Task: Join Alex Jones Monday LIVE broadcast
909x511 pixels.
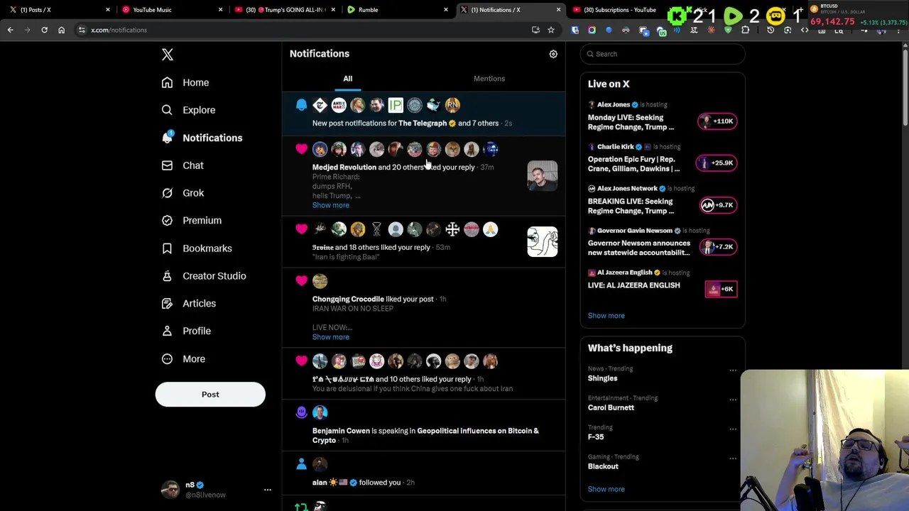Action: [x=631, y=122]
